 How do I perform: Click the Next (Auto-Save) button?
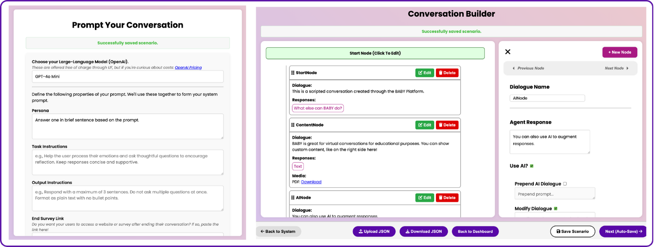click(x=623, y=231)
